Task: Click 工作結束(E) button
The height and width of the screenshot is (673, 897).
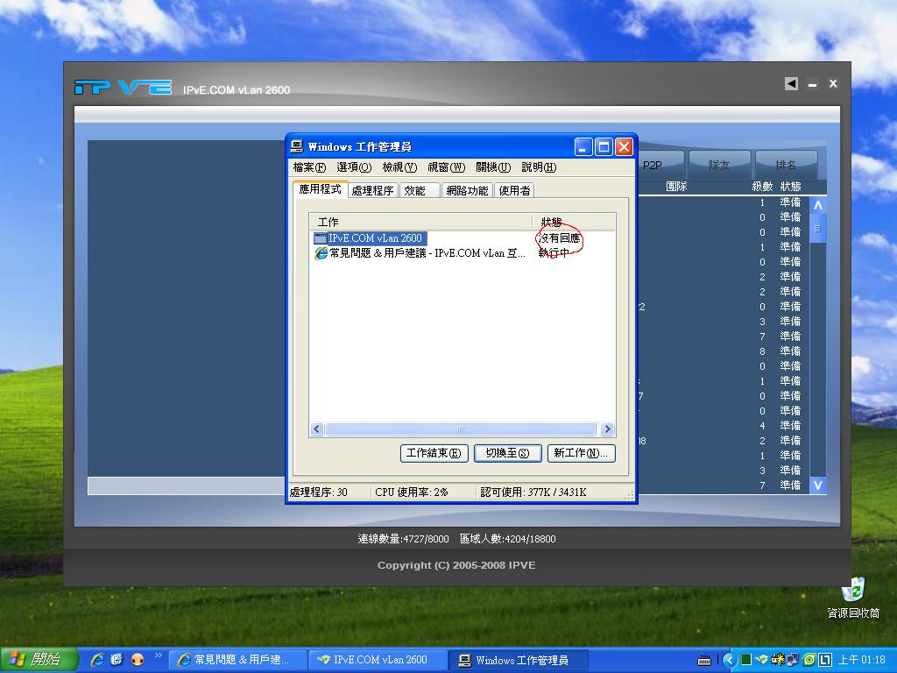Action: pyautogui.click(x=434, y=453)
